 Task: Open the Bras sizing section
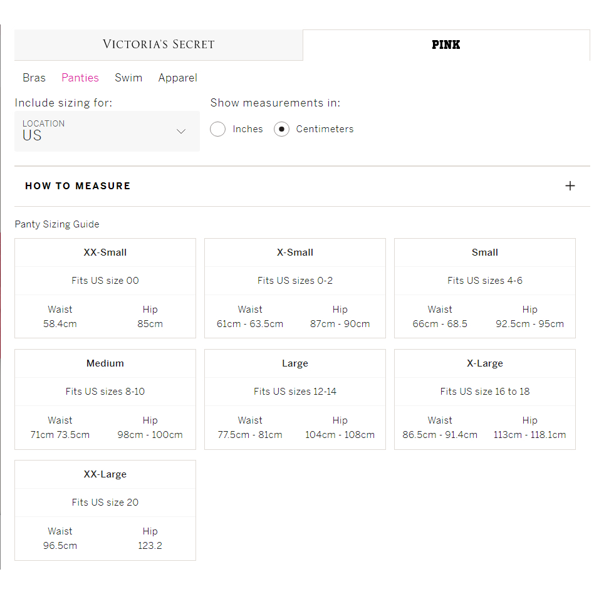point(34,78)
